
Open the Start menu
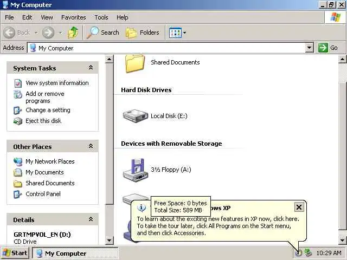(x=15, y=253)
